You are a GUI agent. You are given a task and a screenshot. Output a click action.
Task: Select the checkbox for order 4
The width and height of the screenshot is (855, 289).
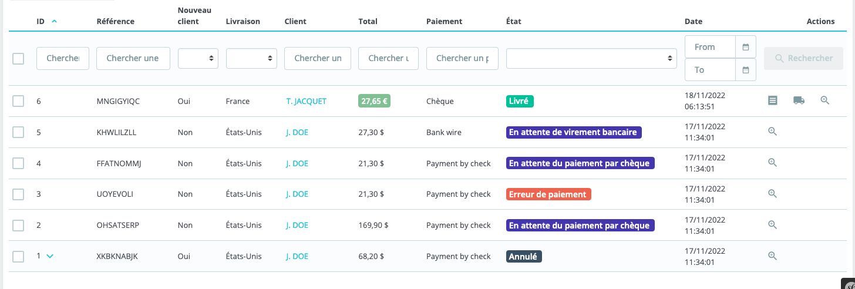pyautogui.click(x=18, y=163)
